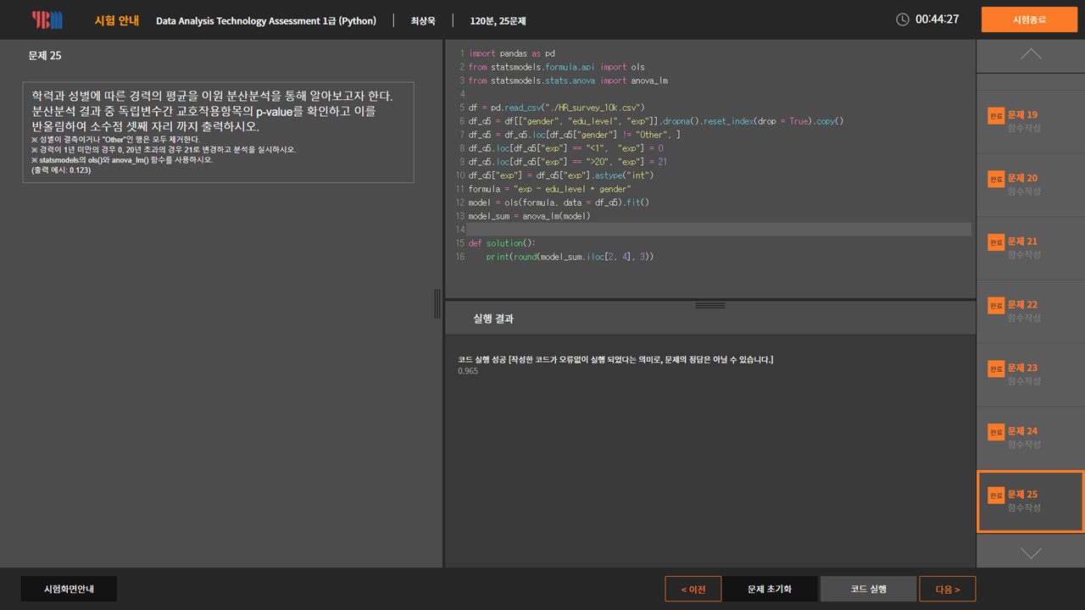Click the 문제 초기화 button

tap(770, 589)
